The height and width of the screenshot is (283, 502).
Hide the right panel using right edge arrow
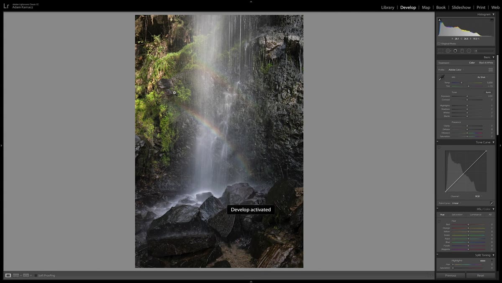point(500,145)
